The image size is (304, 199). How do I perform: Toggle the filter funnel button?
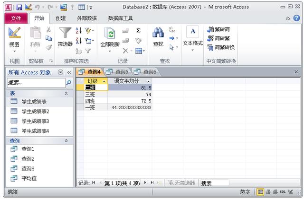88,51
